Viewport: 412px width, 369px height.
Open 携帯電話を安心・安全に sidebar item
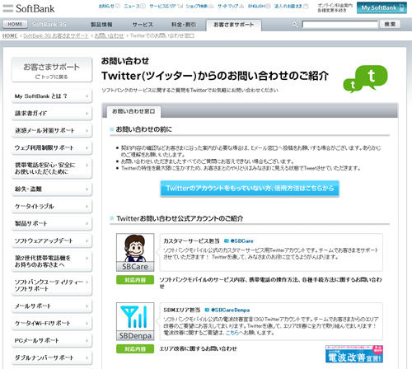coord(52,168)
